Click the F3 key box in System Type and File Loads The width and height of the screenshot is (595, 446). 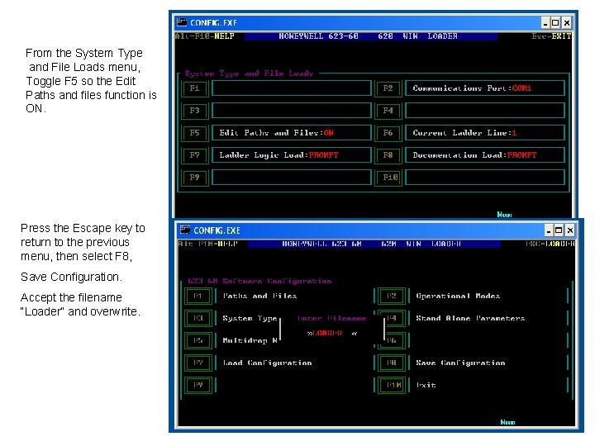tap(195, 111)
